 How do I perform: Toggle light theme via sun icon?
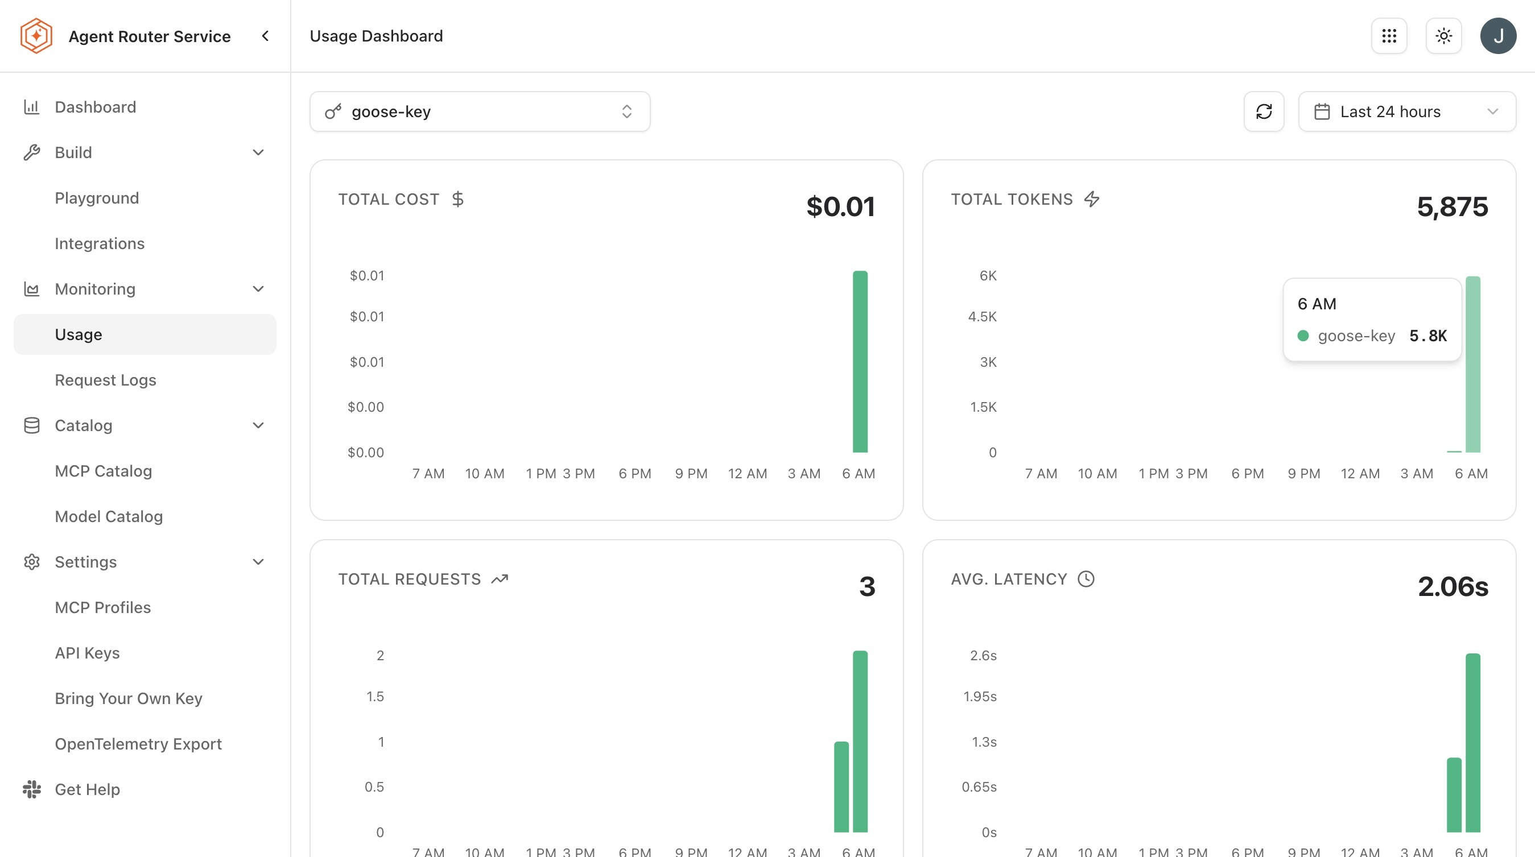tap(1443, 36)
